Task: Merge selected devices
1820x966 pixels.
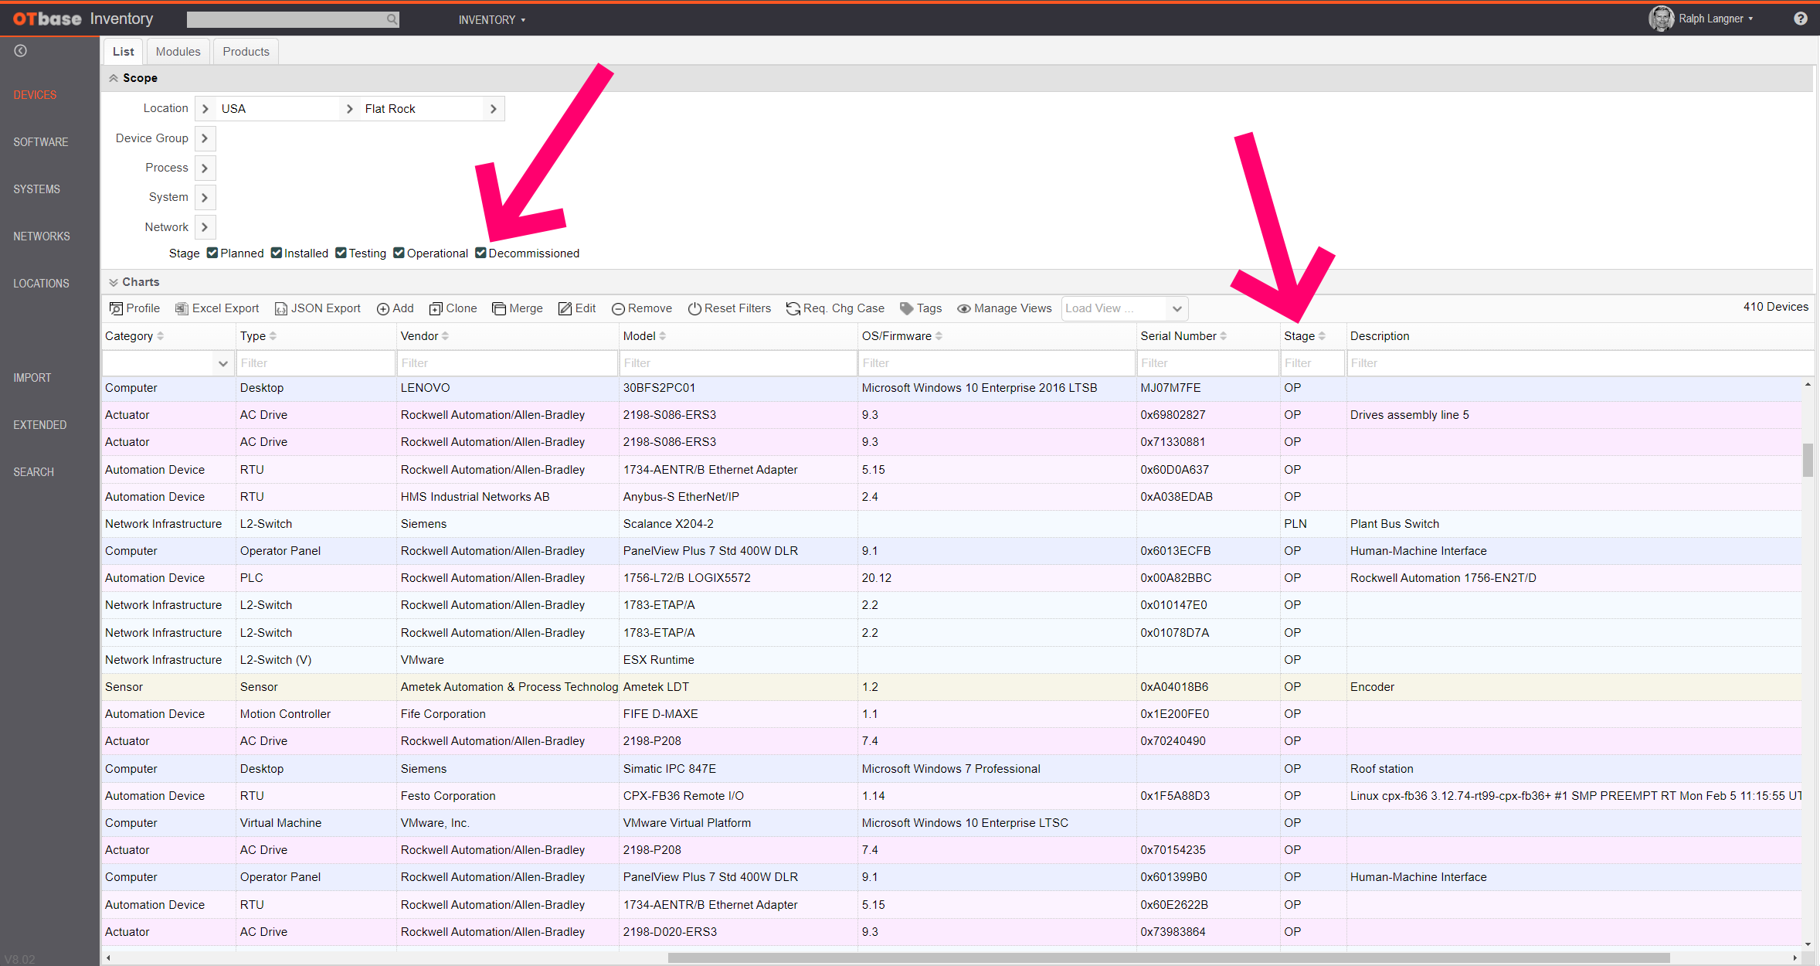Action: pos(518,308)
